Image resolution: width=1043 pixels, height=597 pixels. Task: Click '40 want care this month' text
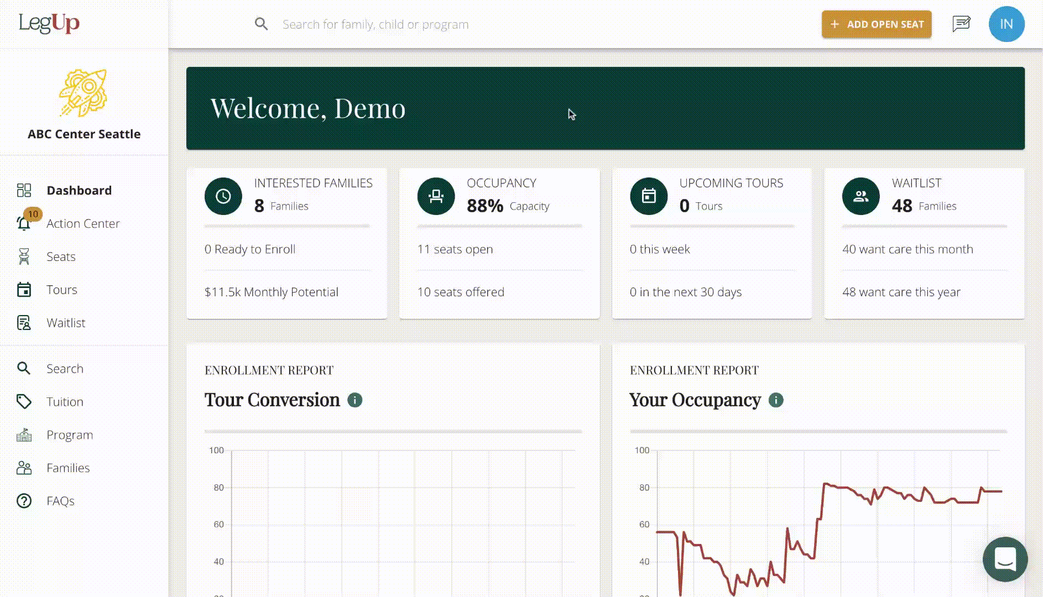click(908, 249)
